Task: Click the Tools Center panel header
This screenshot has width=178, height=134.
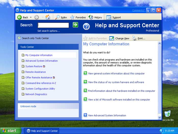Action: tap(48, 47)
